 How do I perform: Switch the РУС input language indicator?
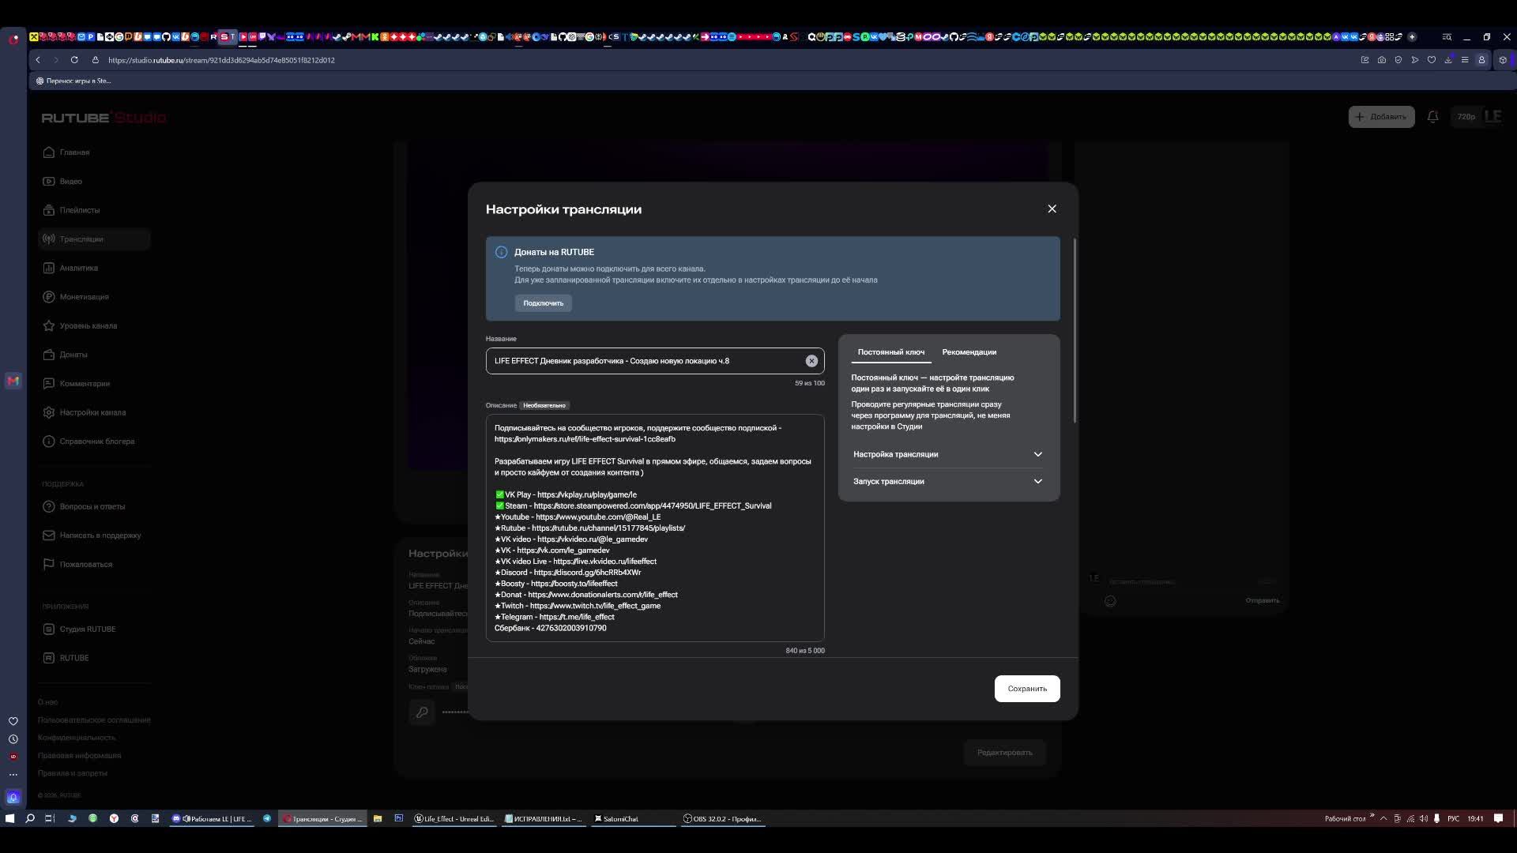(1453, 819)
